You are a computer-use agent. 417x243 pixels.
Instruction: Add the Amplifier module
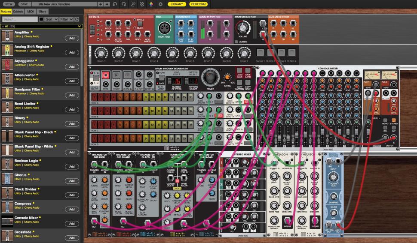point(72,38)
